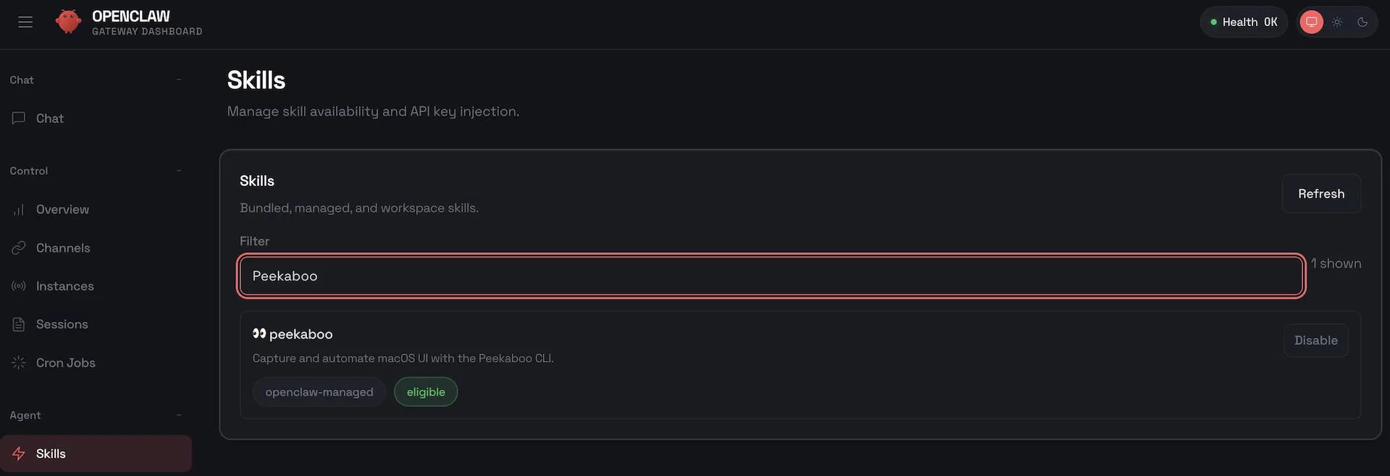The image size is (1390, 476).
Task: Click the Chat speech bubble icon
Action: point(19,118)
